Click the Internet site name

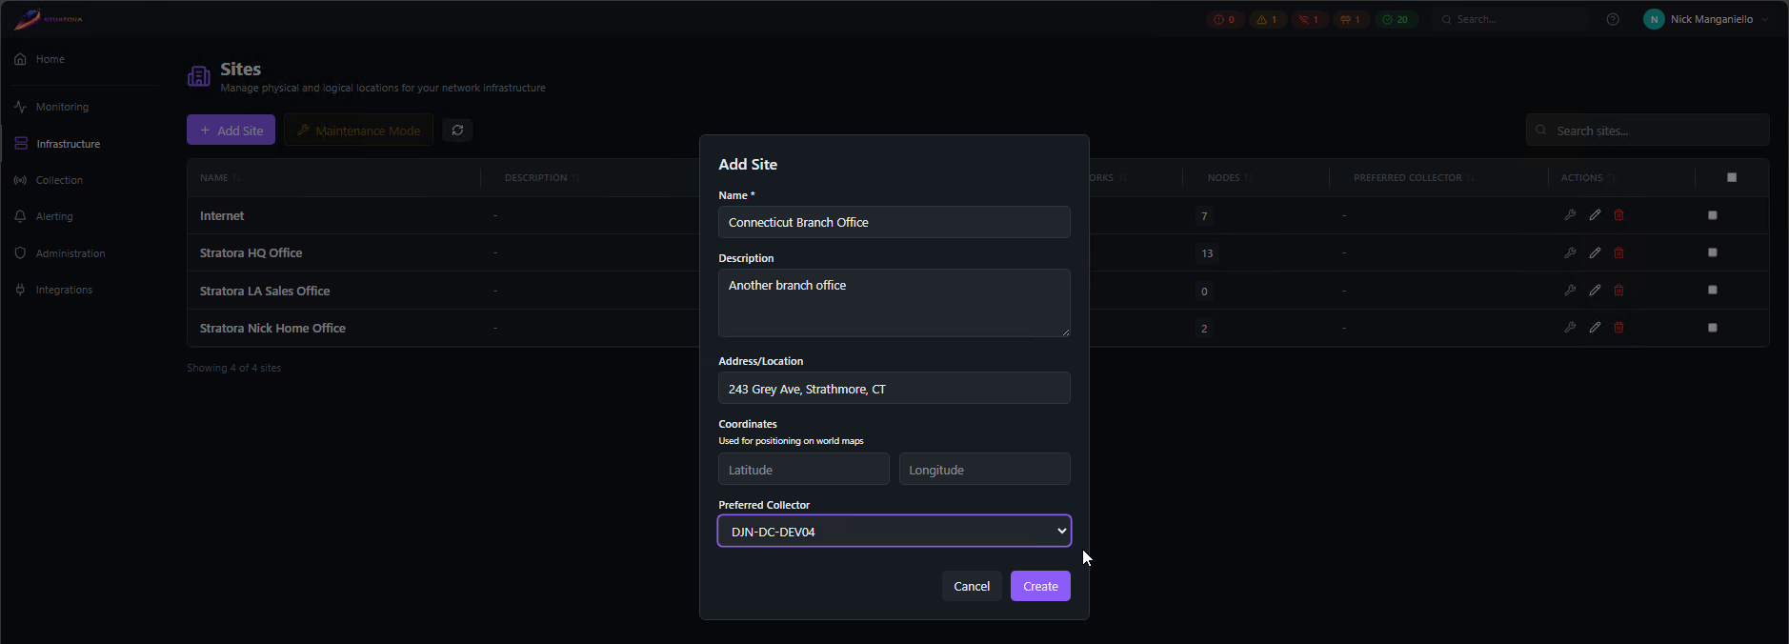pyautogui.click(x=222, y=215)
